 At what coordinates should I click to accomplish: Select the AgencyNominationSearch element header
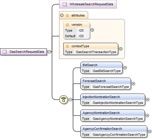click(x=113, y=113)
